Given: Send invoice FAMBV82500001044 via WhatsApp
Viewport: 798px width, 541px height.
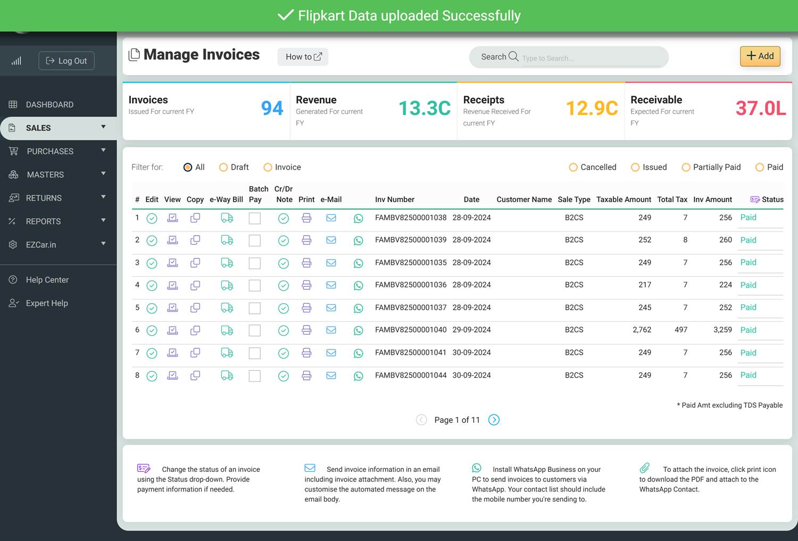Looking at the screenshot, I should tap(359, 376).
